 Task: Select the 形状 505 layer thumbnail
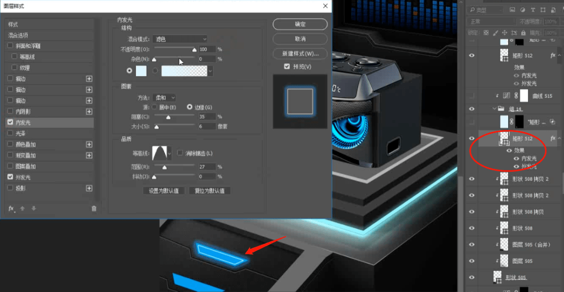[x=498, y=277]
